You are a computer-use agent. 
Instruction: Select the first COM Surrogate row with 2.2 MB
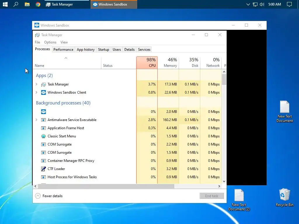tap(127, 144)
